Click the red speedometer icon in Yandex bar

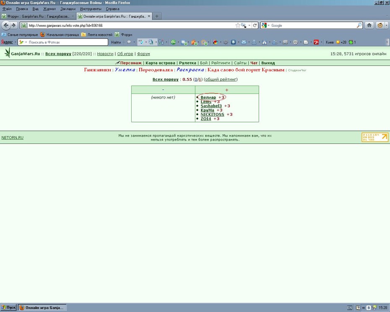click(316, 42)
